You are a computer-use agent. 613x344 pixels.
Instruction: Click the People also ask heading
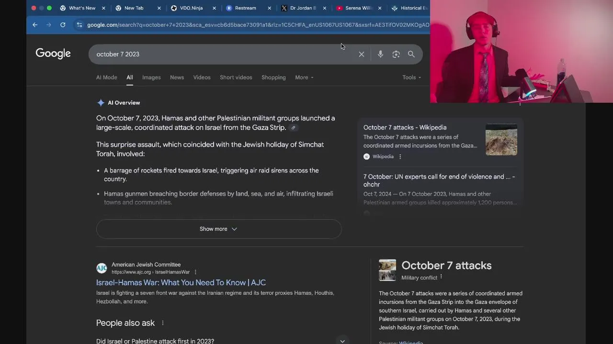pos(125,323)
